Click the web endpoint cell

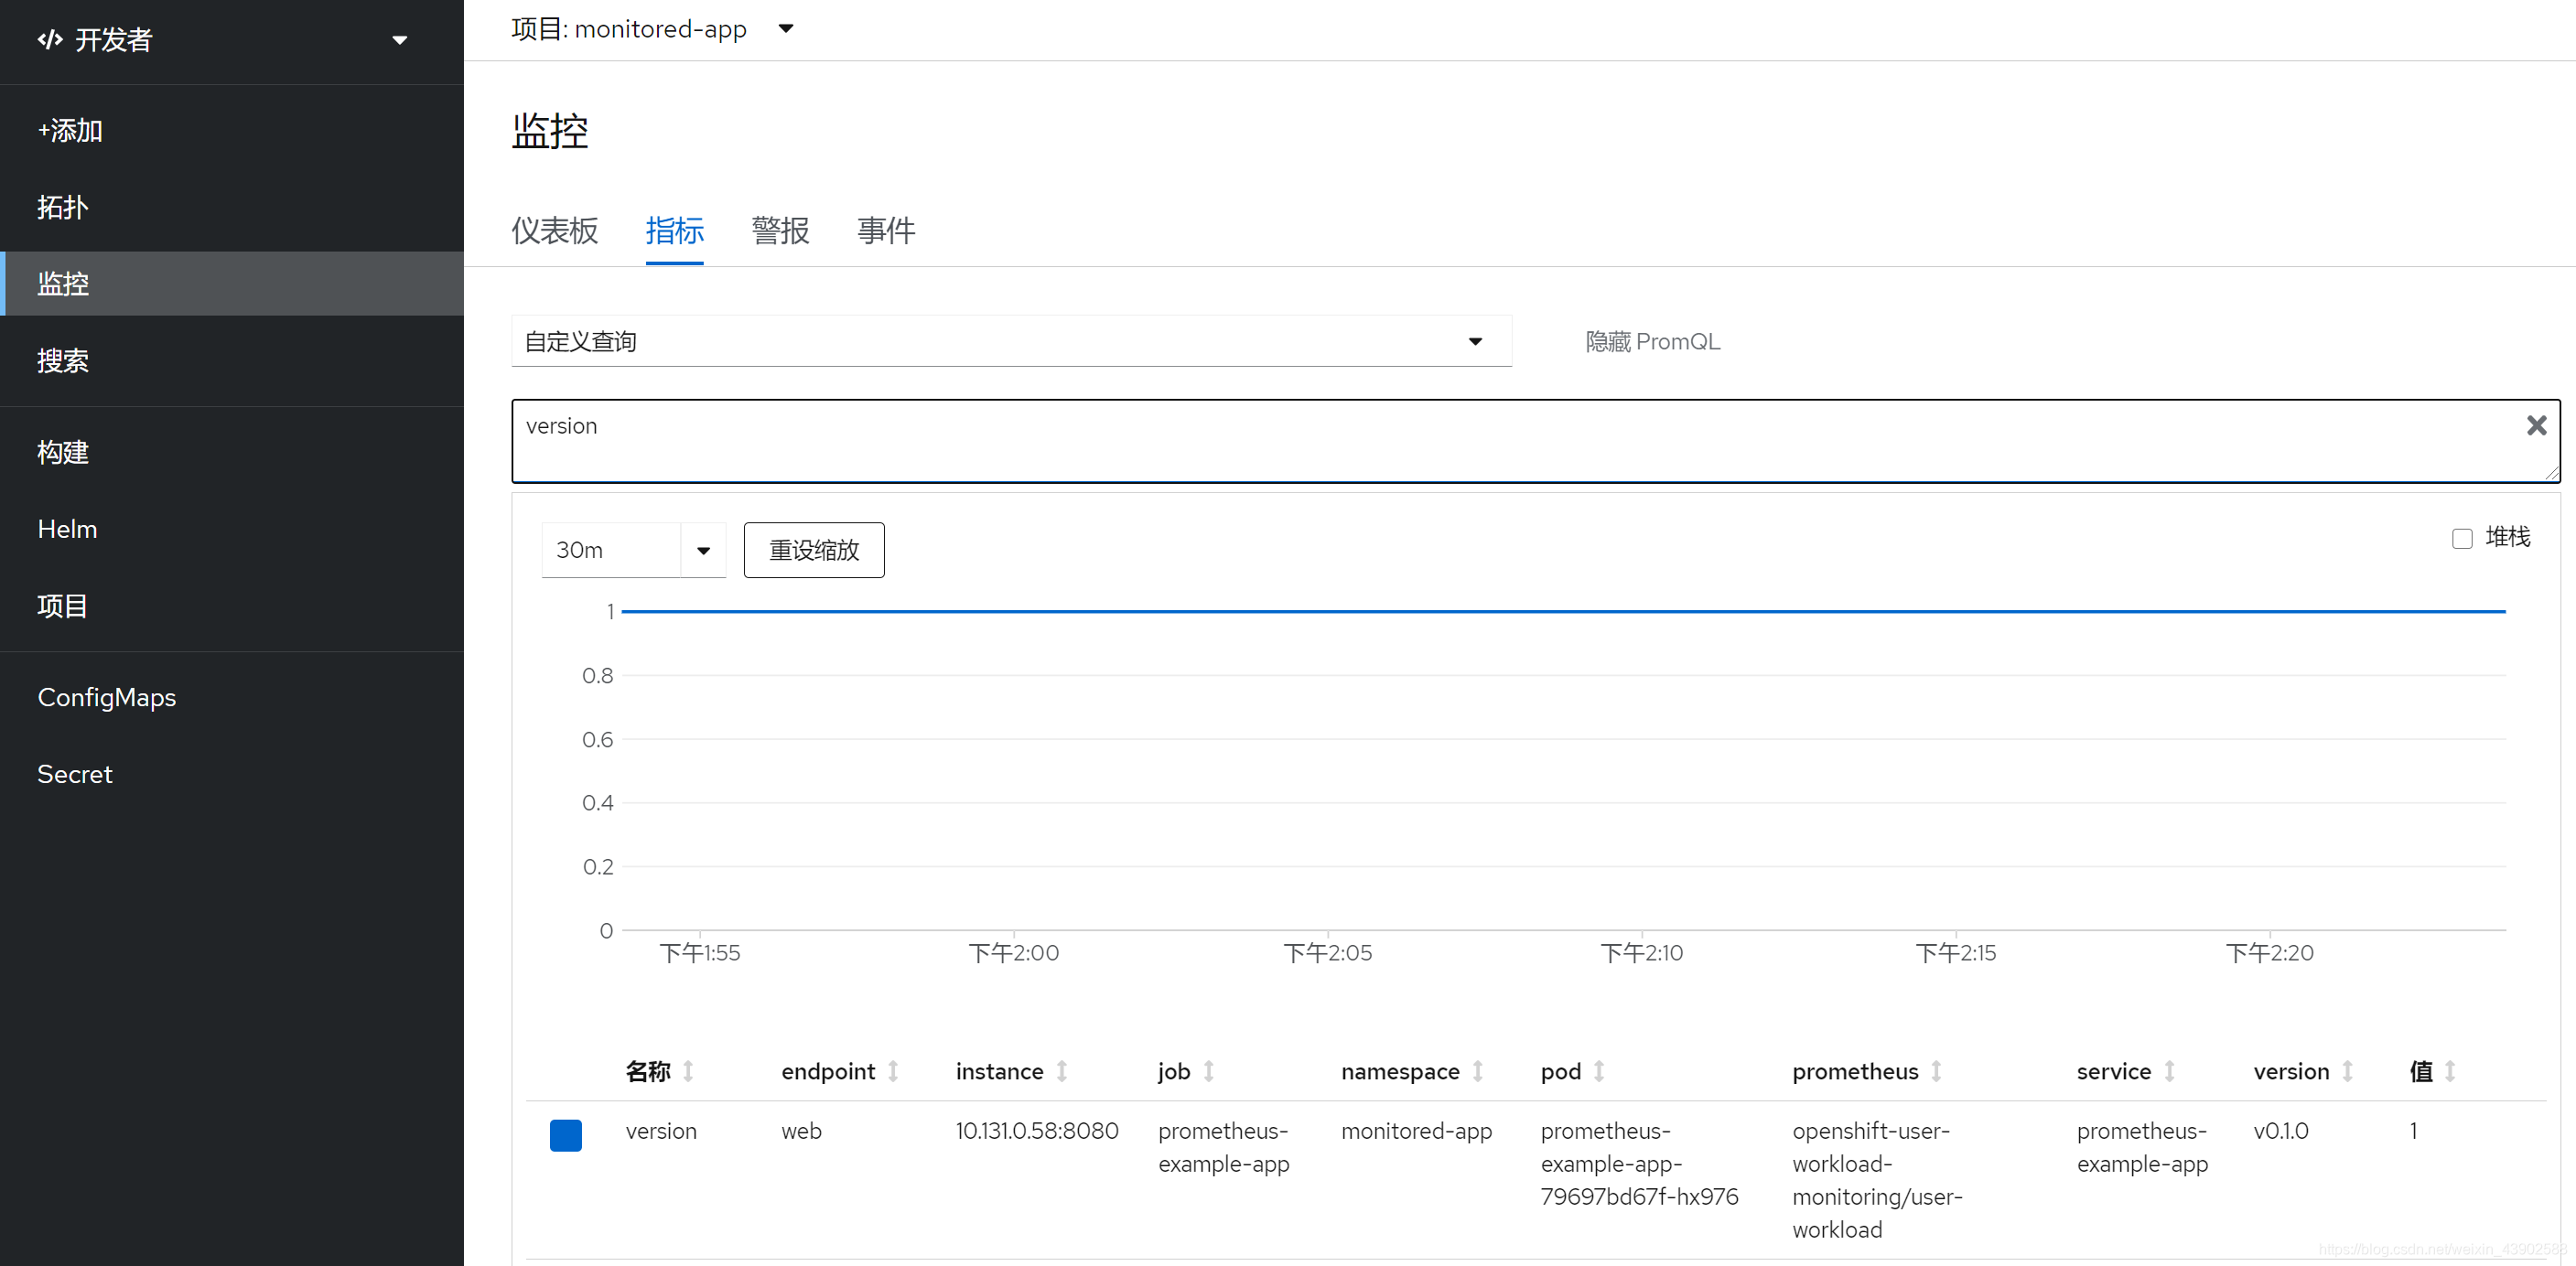[801, 1131]
